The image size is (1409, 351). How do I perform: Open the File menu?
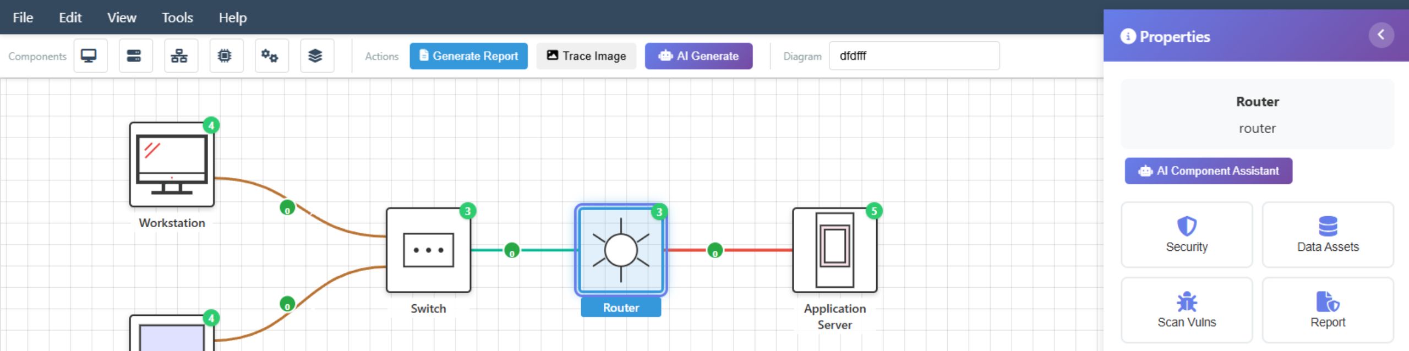(23, 18)
